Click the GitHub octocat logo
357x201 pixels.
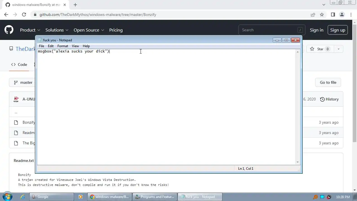point(9,30)
